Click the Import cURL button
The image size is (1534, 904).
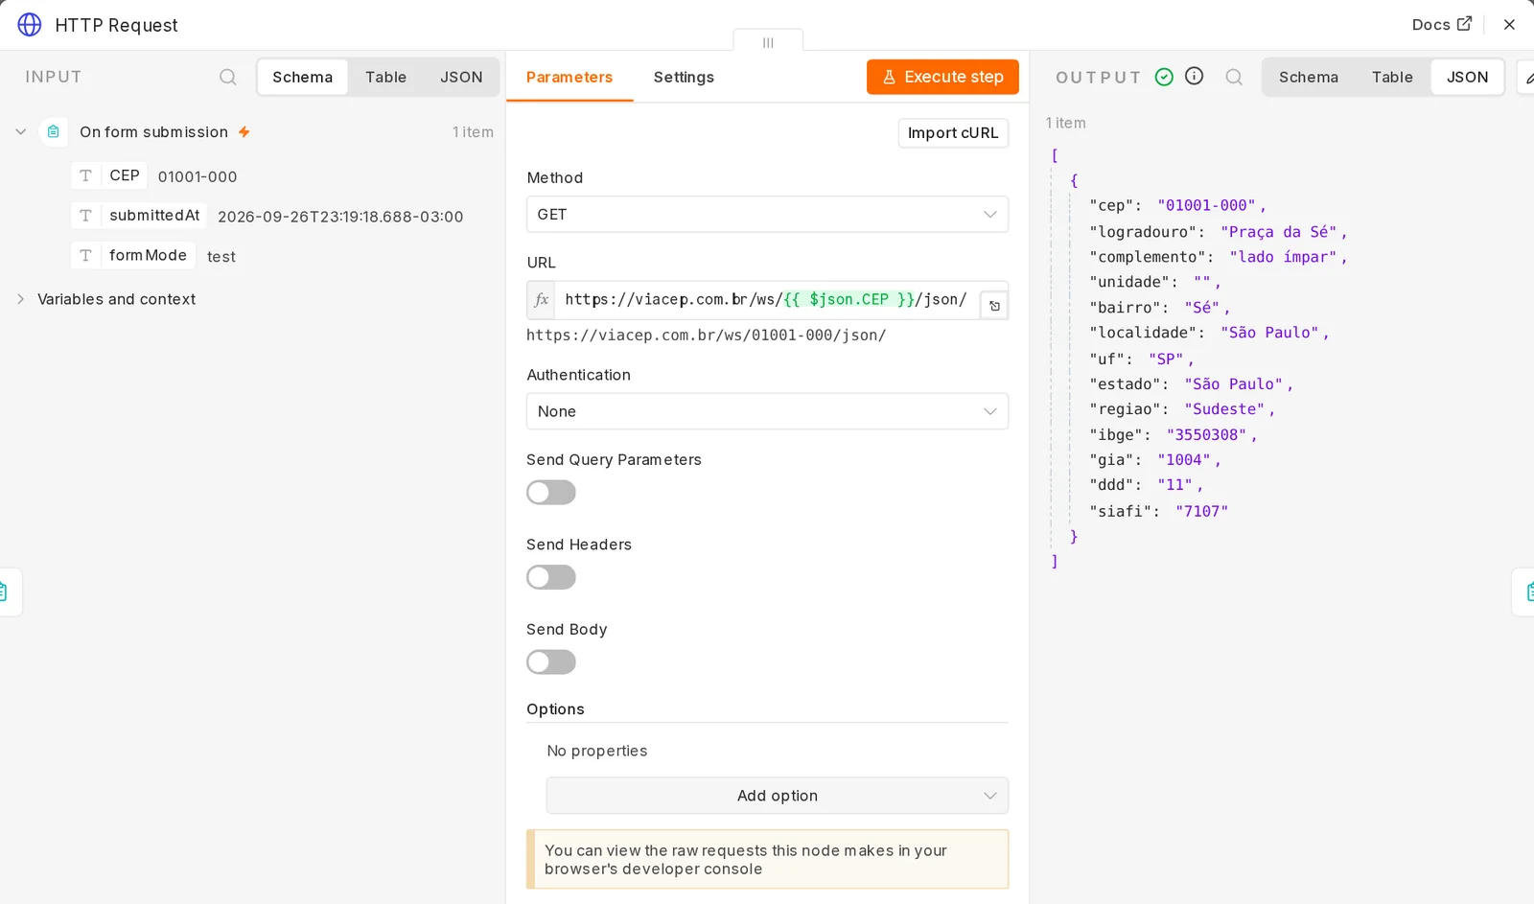point(953,133)
